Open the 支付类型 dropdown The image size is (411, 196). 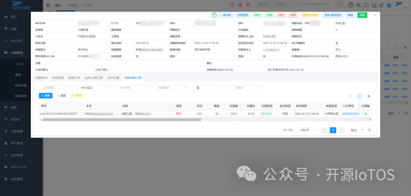(133, 88)
